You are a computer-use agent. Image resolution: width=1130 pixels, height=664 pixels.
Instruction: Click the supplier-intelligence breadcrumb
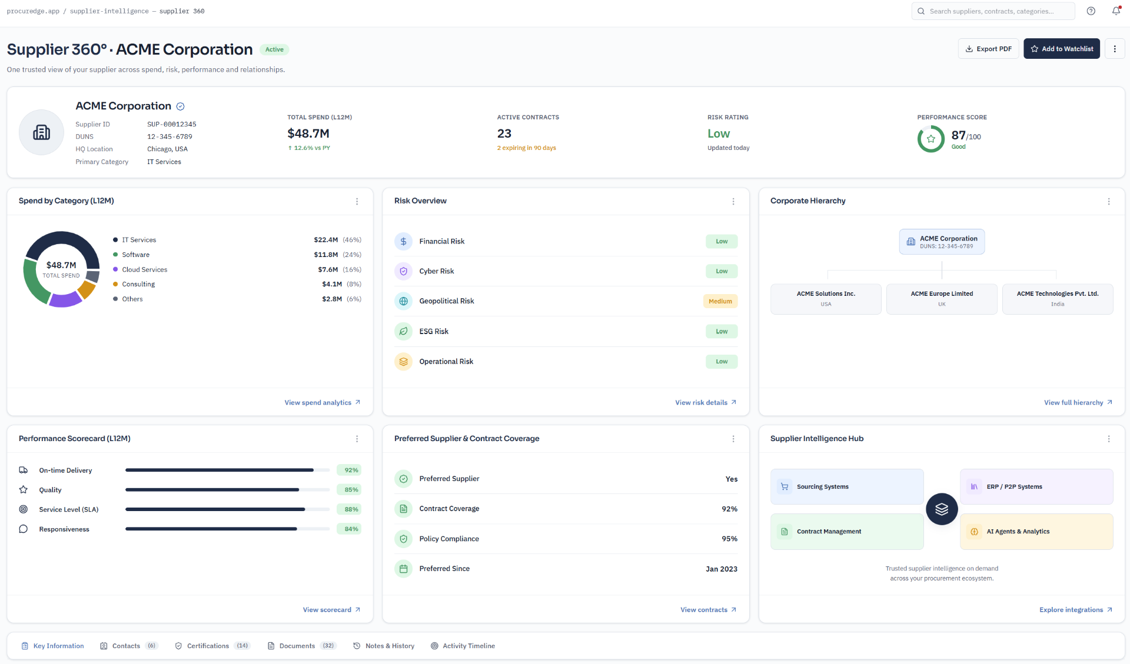pyautogui.click(x=109, y=11)
